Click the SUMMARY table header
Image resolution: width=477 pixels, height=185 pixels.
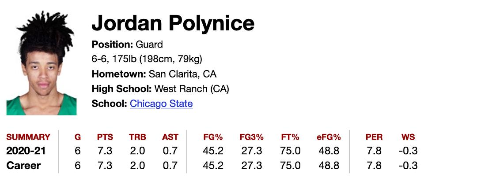point(28,137)
